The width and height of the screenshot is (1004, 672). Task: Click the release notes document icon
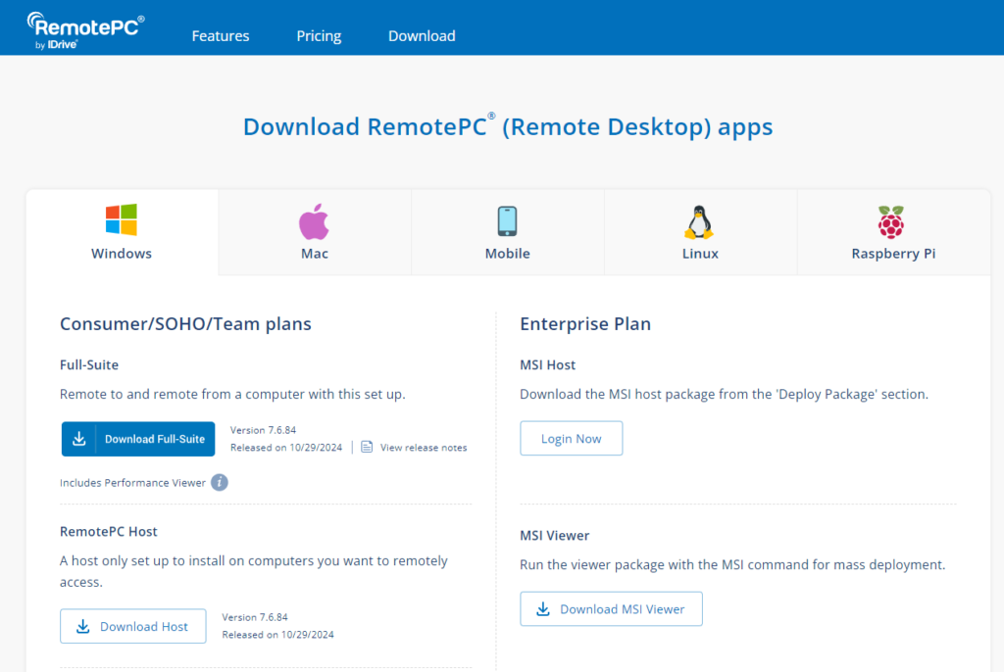[367, 447]
